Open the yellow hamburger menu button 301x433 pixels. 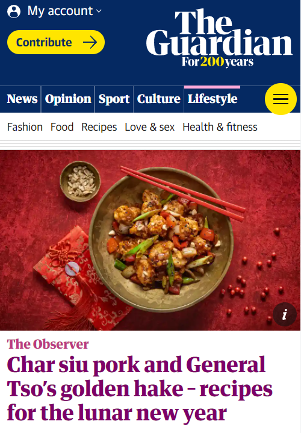[x=281, y=99]
